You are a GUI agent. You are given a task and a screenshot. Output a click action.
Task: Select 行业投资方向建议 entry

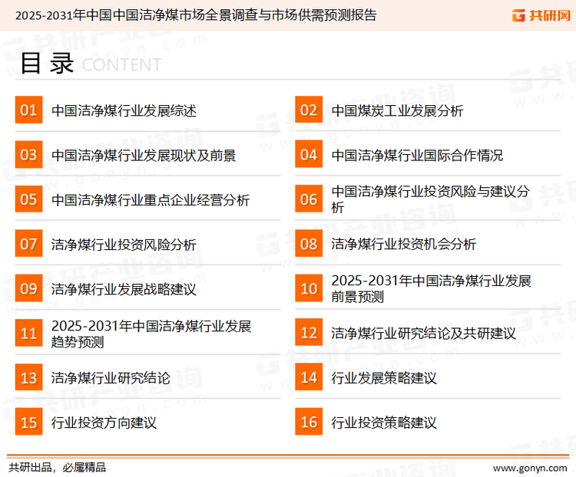104,423
